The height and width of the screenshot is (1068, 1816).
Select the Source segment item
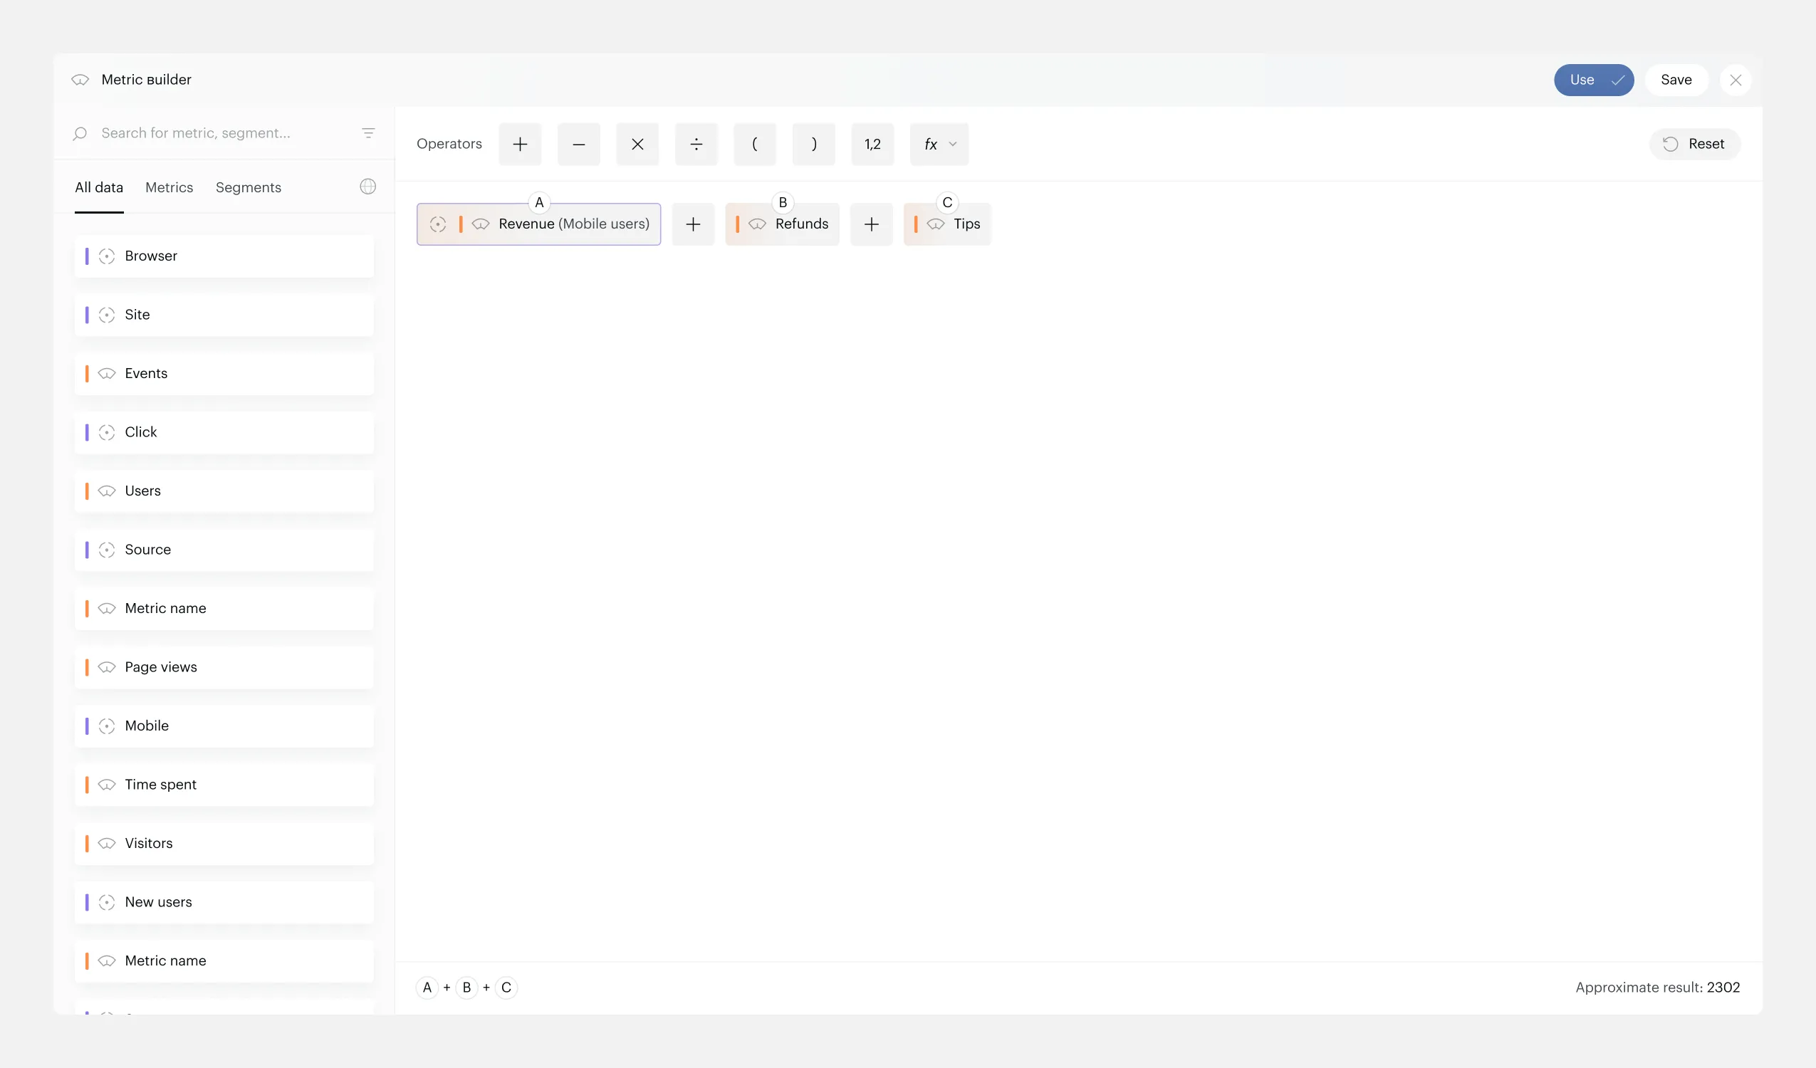click(x=224, y=550)
